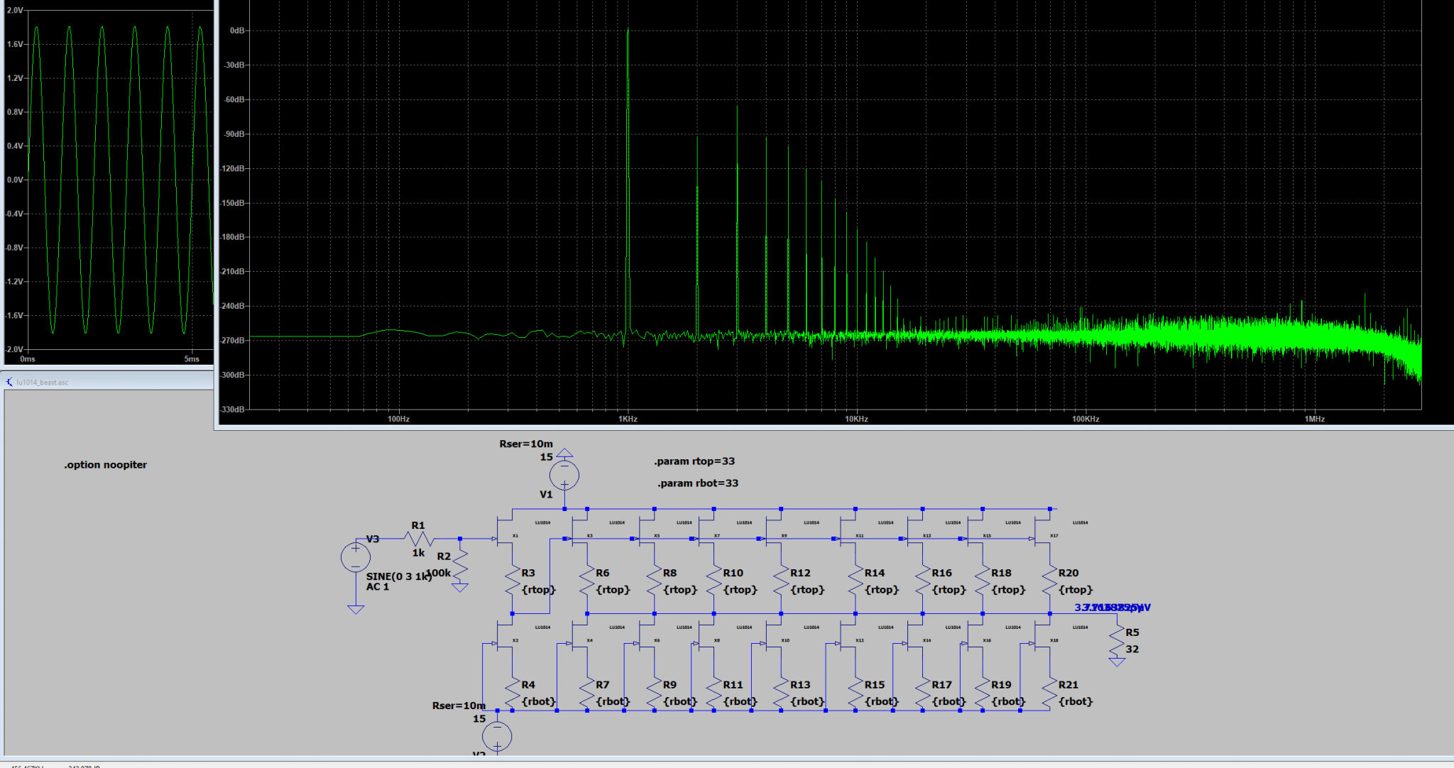1454x768 pixels.
Task: Click the {rbot} value of R21
Action: click(1075, 701)
